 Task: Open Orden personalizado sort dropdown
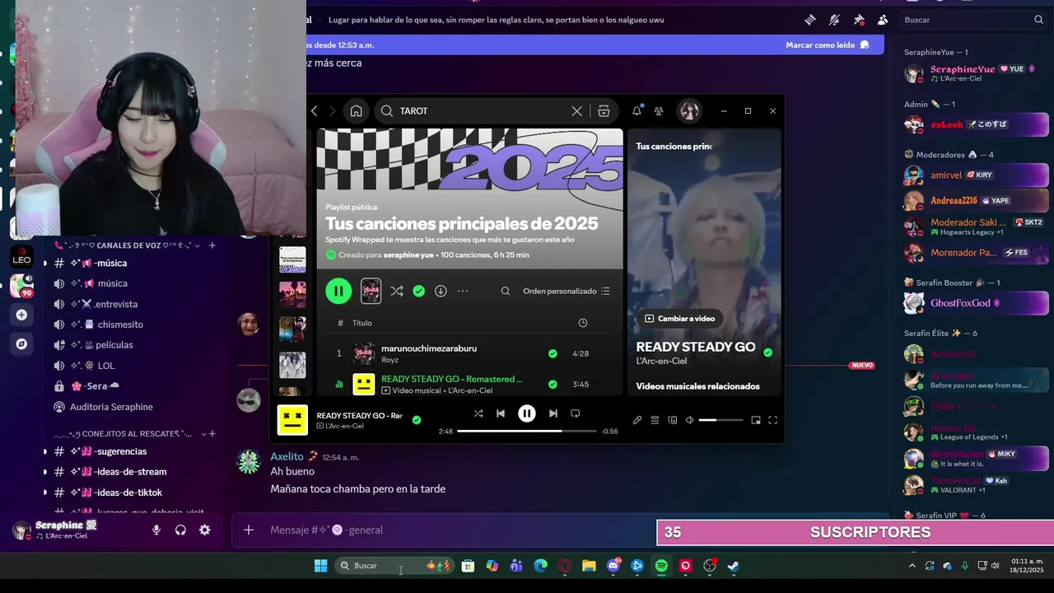tap(567, 291)
